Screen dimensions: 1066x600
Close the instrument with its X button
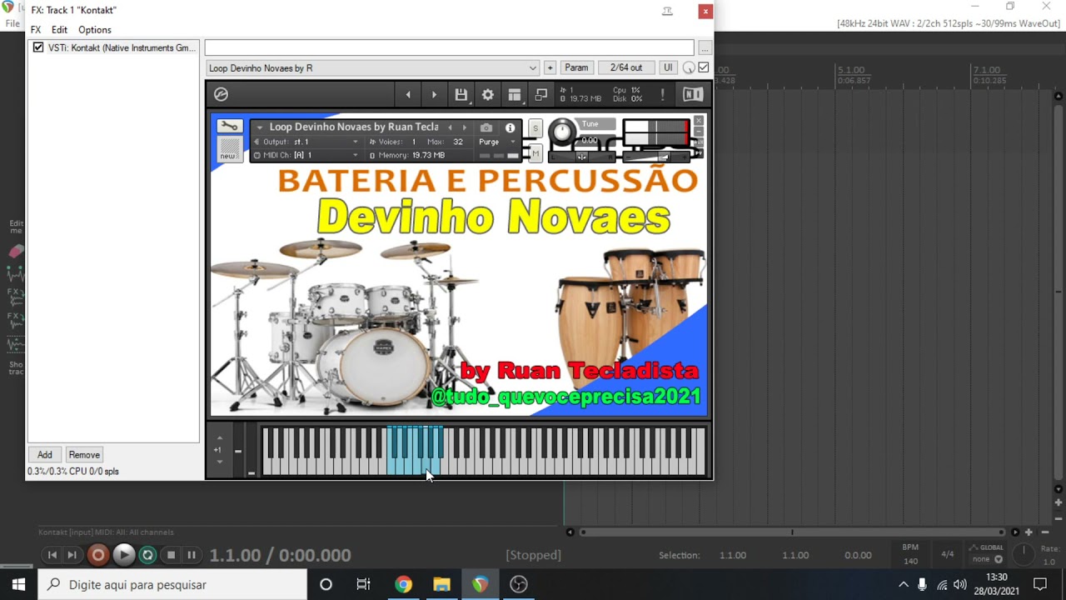pyautogui.click(x=699, y=121)
